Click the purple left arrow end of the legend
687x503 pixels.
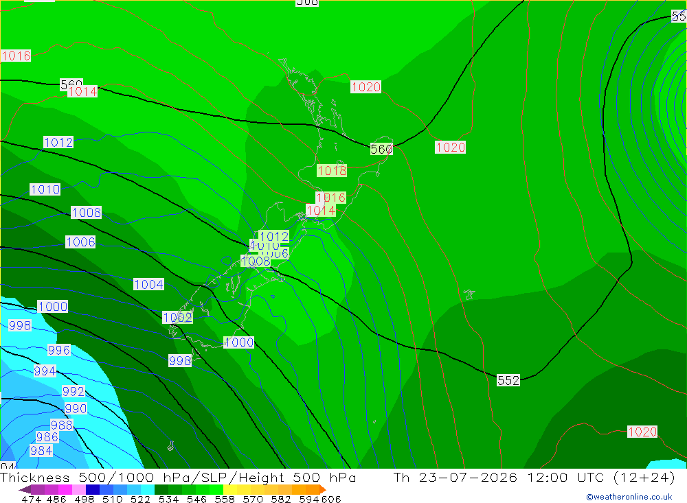tap(25, 489)
